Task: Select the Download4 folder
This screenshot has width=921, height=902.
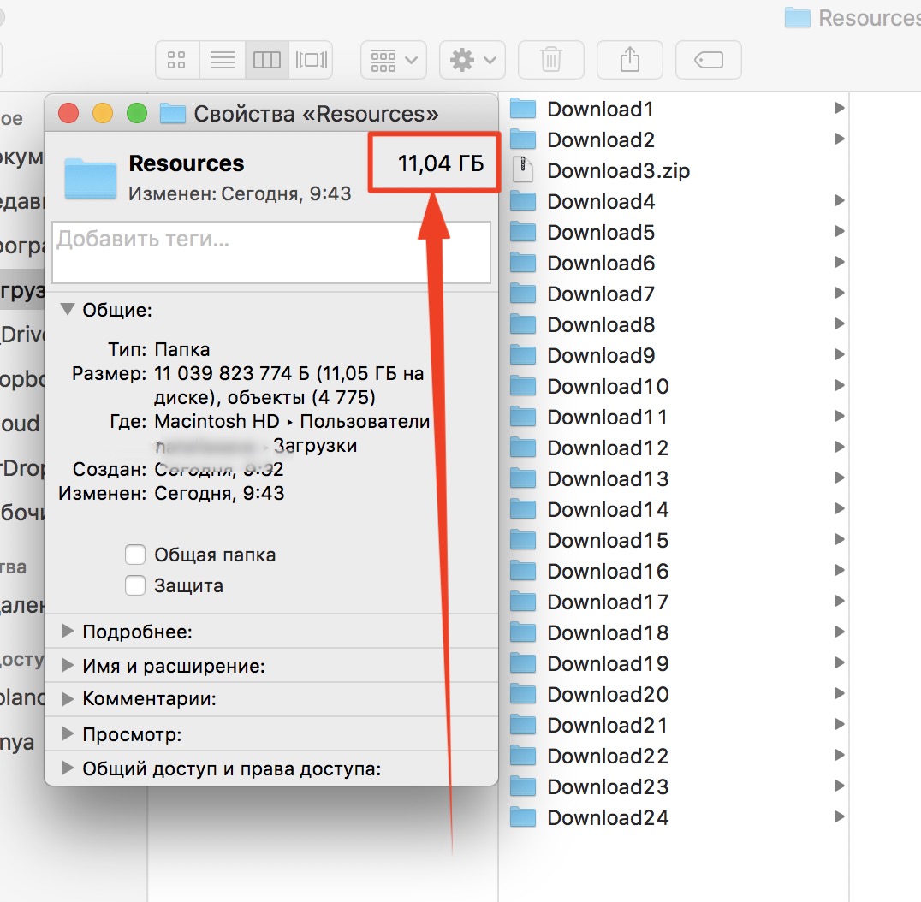Action: pos(675,201)
